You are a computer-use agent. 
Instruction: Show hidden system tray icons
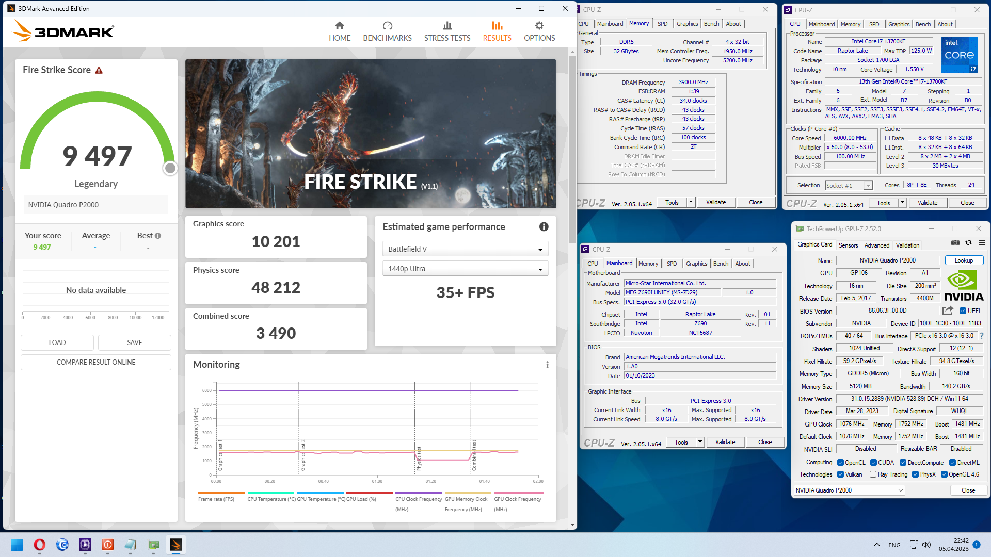876,545
